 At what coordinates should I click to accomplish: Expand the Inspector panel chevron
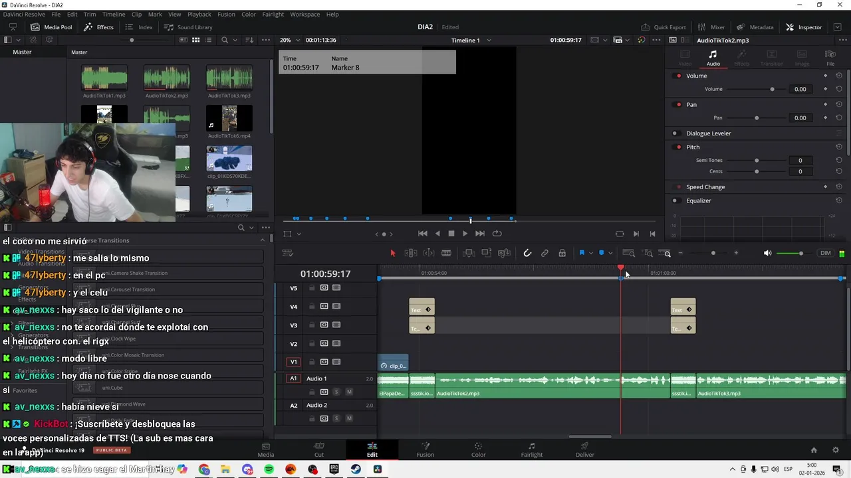pos(838,27)
